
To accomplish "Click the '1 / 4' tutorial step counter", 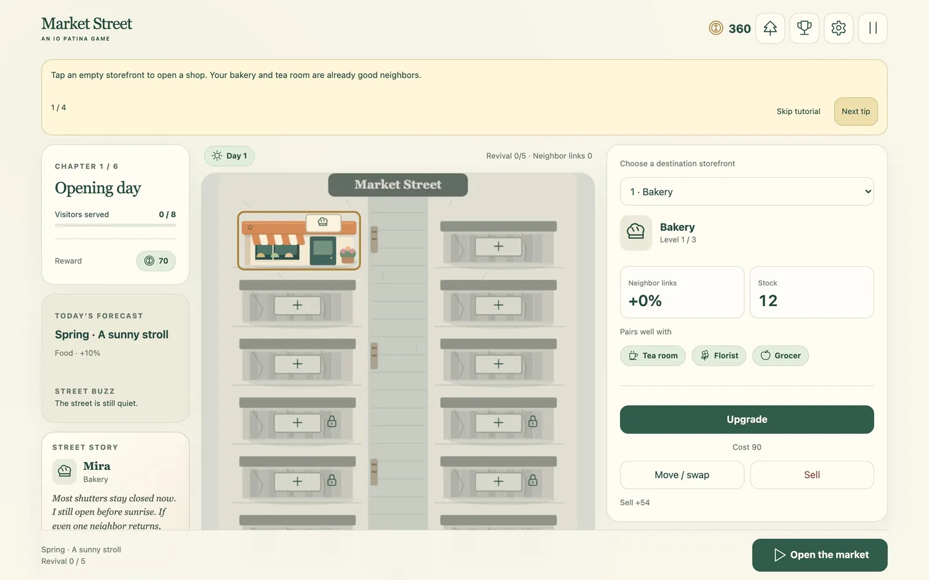I will (x=59, y=108).
